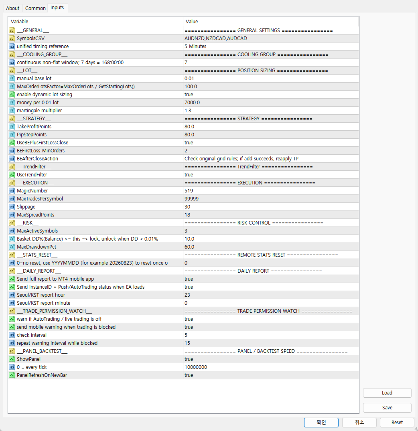Open the 5 Minutes timing reference dropdown
Image resolution: width=418 pixels, height=431 pixels.
coord(271,47)
